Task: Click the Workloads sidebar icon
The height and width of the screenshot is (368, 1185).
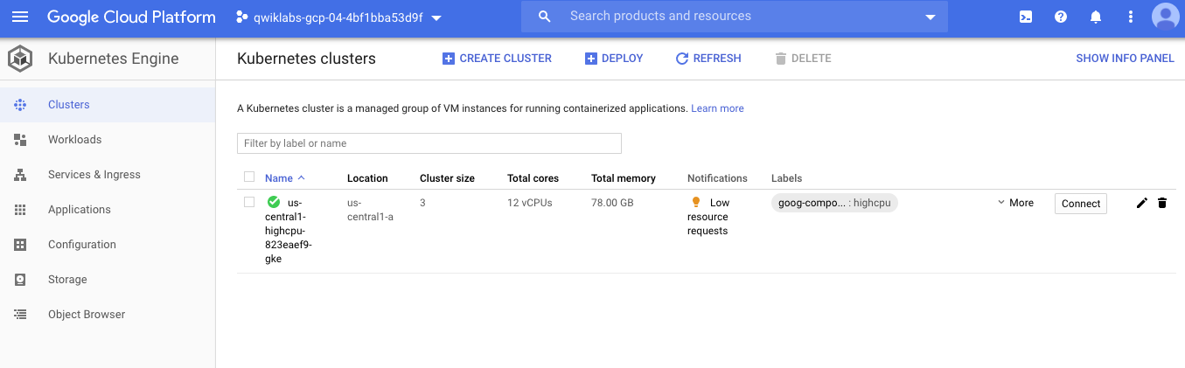Action: [20, 140]
